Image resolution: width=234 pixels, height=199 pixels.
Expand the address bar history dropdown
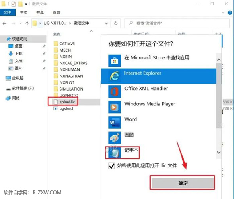(106, 23)
